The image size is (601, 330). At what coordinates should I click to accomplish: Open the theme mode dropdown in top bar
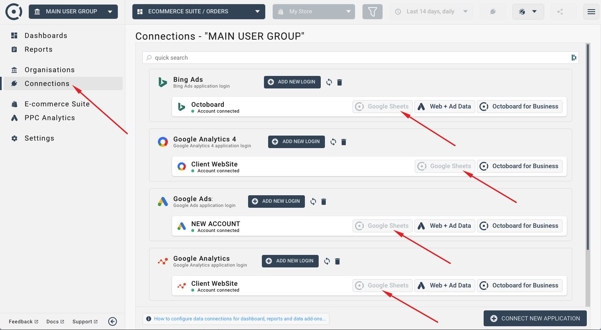pos(528,12)
